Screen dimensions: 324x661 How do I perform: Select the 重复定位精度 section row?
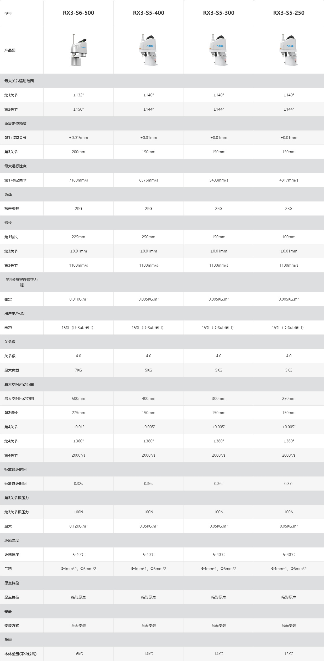coord(162,123)
